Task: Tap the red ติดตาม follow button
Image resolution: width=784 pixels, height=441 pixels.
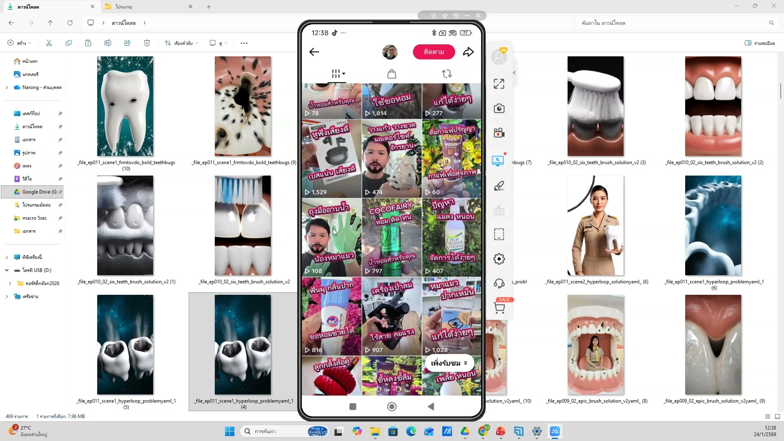Action: (434, 52)
